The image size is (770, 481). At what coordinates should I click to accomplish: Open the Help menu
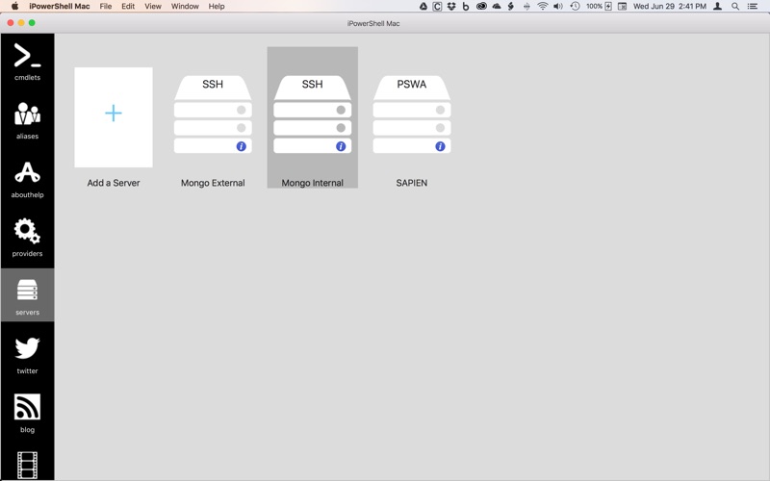click(216, 7)
